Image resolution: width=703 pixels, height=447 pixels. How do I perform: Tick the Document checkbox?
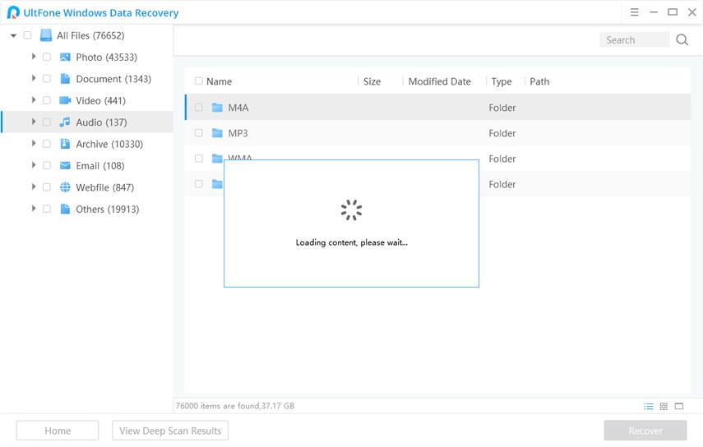(x=47, y=79)
